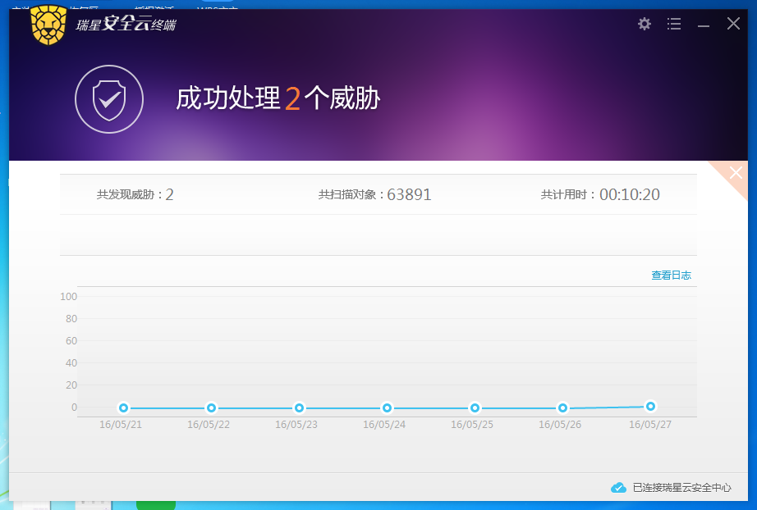Select the chart data point for 16/05/22
Viewport: 757px width, 510px height.
[x=211, y=408]
